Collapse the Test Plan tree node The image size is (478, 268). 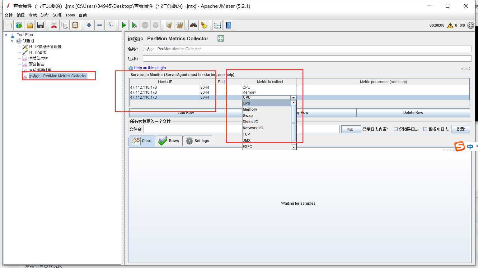click(6, 35)
